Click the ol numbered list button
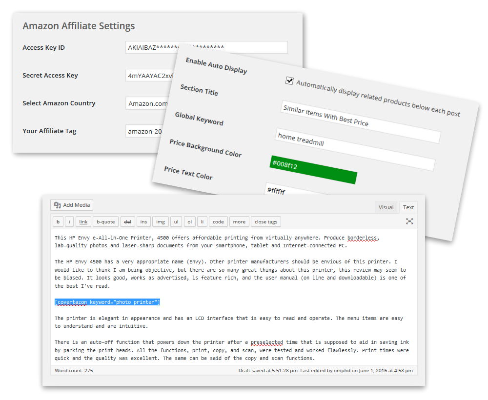The height and width of the screenshot is (400, 488). pos(190,222)
